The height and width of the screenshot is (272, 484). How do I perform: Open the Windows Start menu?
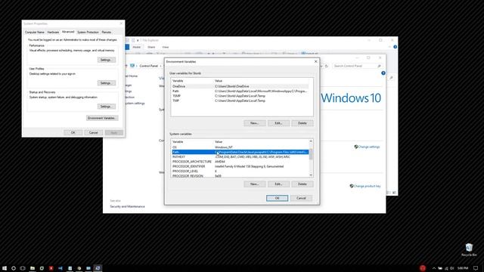(x=5, y=268)
